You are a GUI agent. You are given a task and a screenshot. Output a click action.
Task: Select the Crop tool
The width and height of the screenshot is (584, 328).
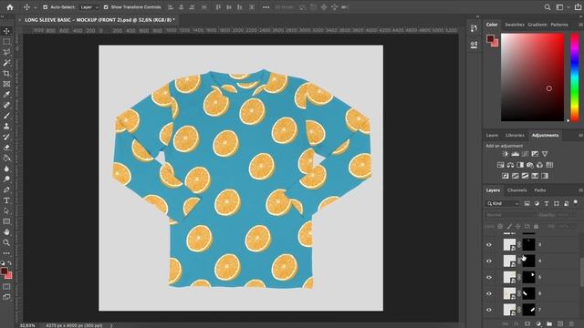pos(6,73)
